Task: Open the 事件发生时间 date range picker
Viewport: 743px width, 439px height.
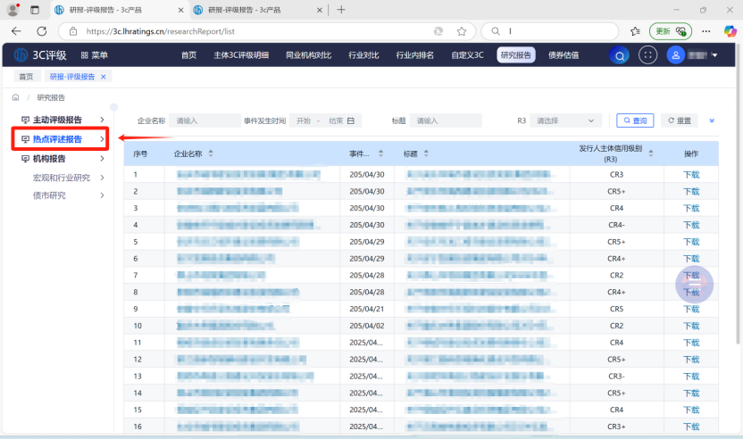Action: pyautogui.click(x=325, y=120)
